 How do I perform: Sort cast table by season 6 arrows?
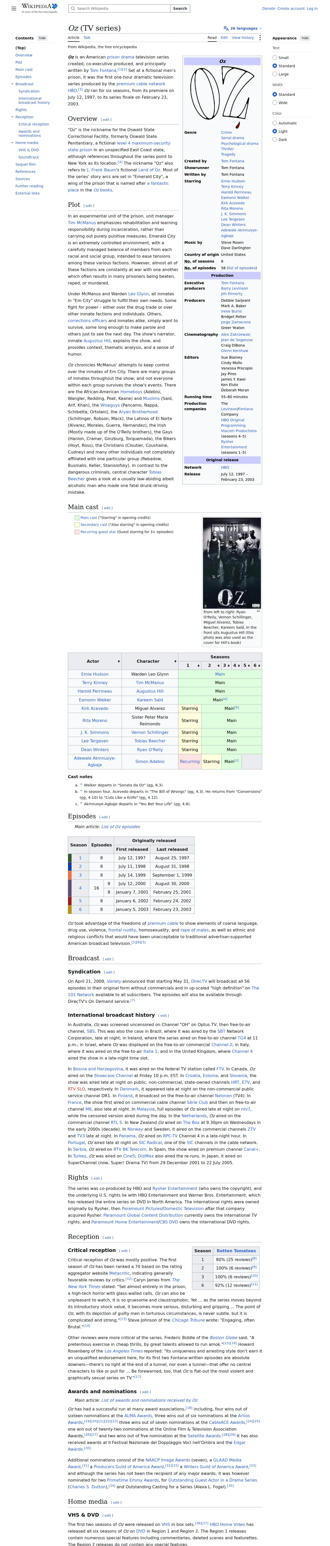[259, 665]
